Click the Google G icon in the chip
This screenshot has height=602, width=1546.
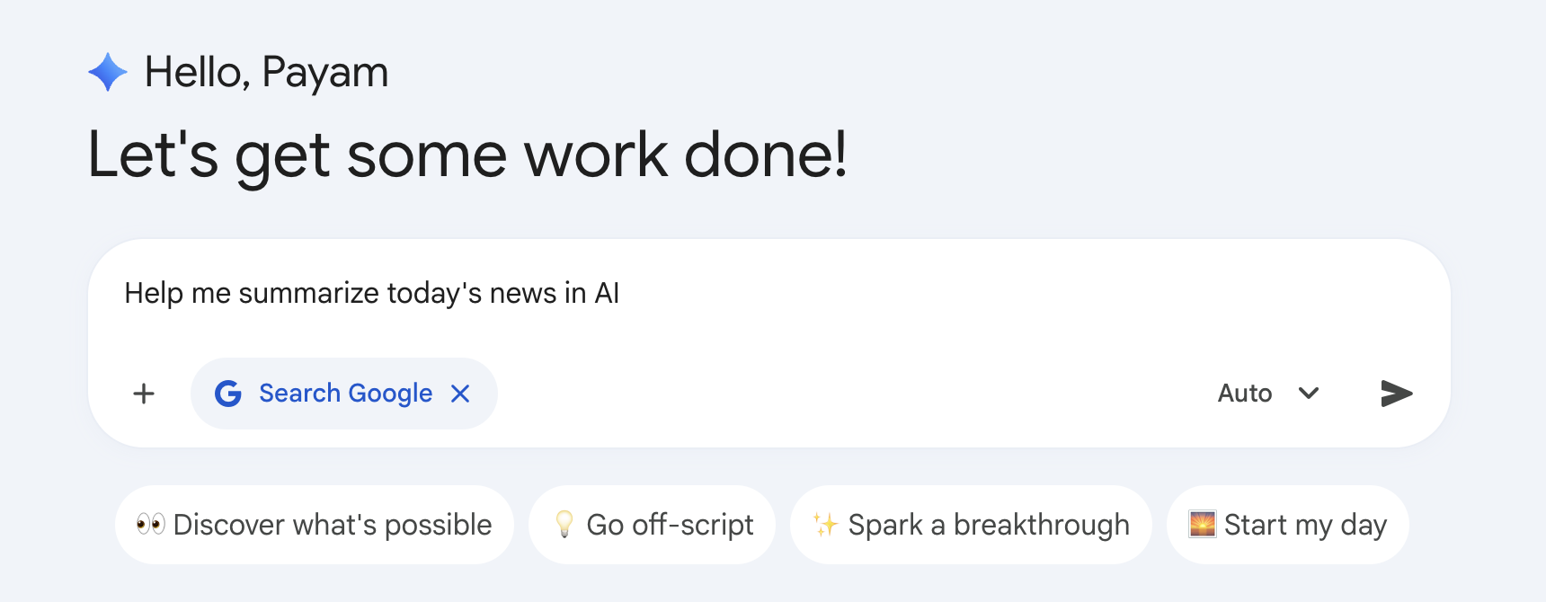coord(228,393)
